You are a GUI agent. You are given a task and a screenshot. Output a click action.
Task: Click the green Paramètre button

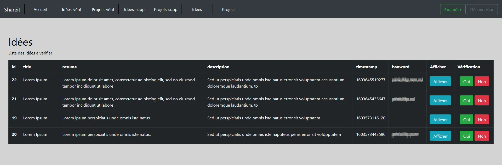(453, 9)
